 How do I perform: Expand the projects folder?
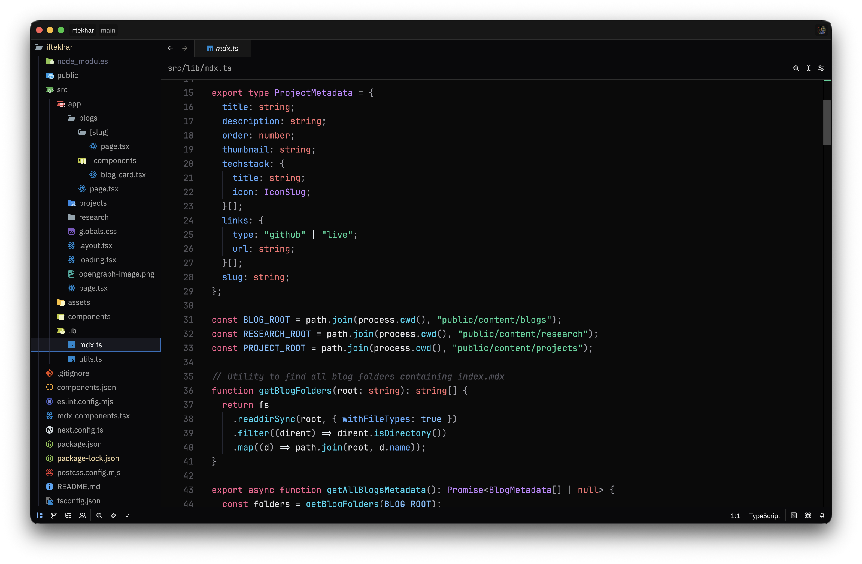(96, 203)
